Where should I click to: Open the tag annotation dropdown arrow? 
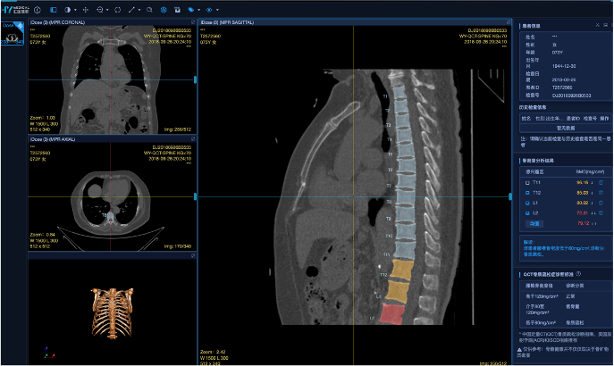click(x=198, y=10)
